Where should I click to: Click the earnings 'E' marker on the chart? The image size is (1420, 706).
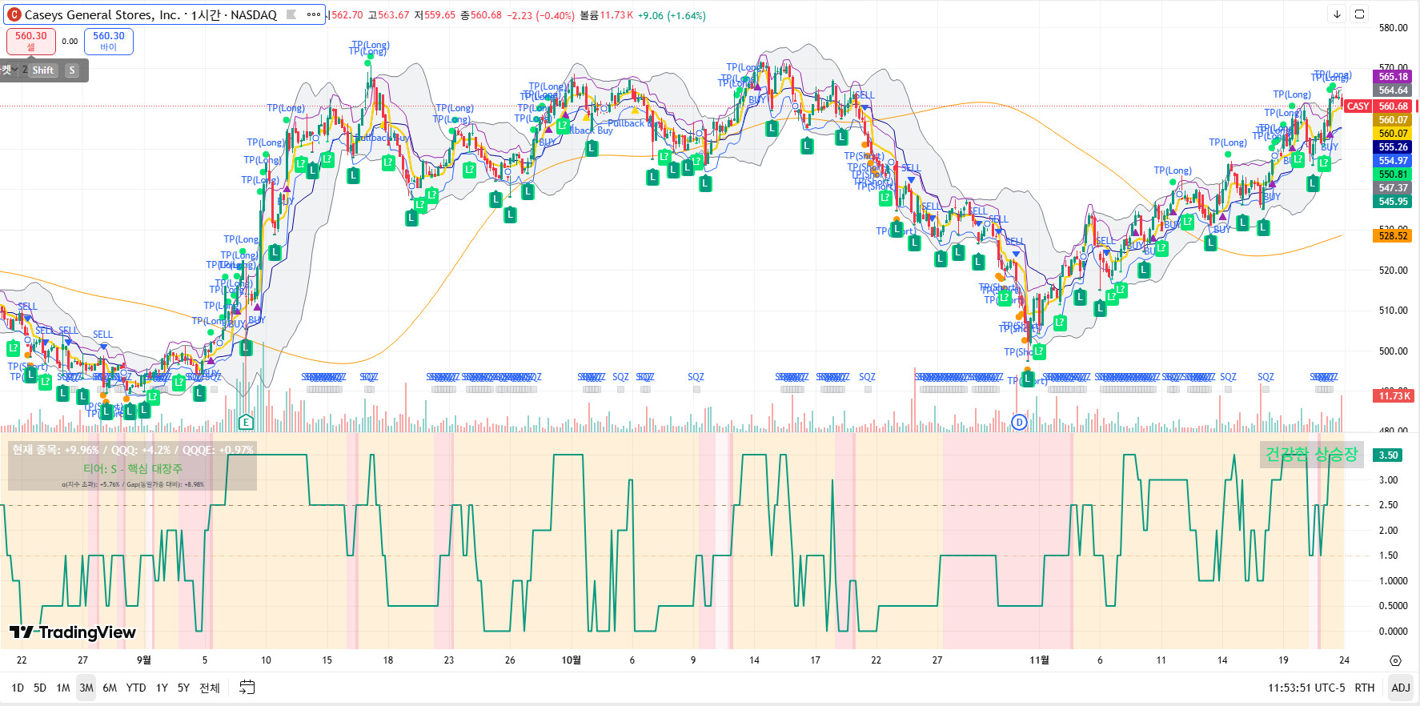[246, 422]
